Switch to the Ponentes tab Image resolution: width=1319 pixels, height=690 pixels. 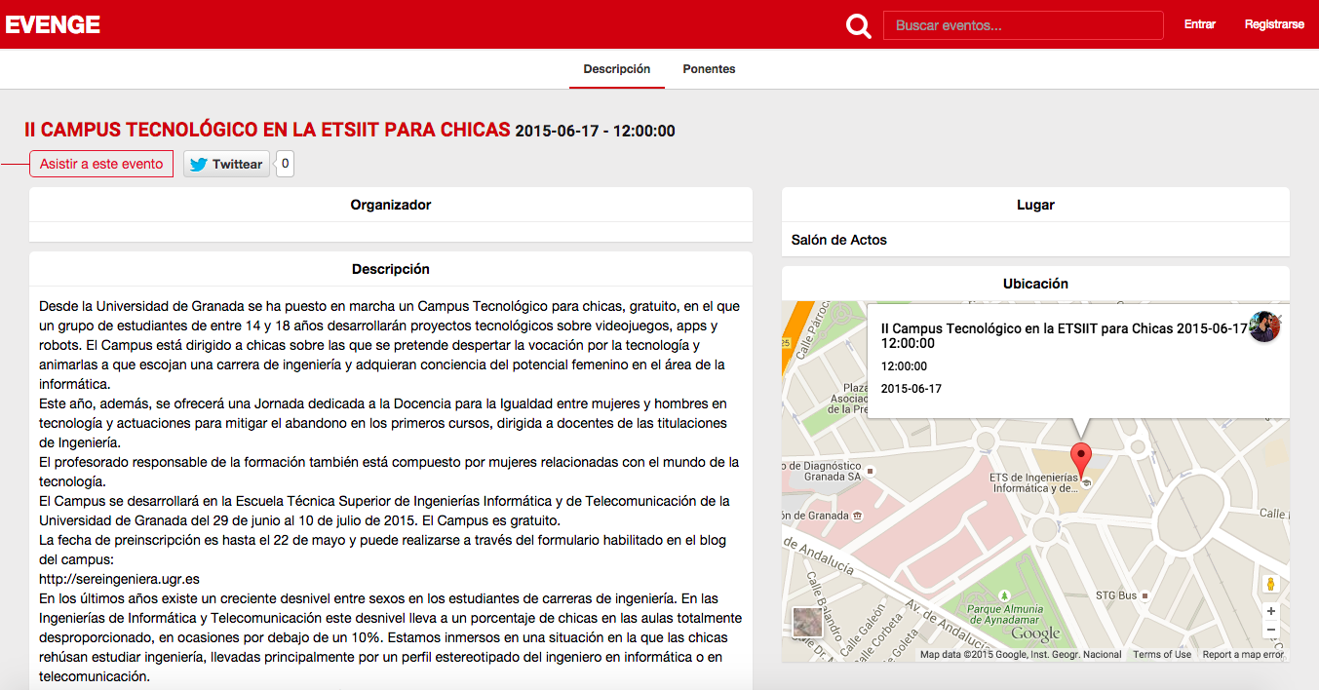click(709, 69)
